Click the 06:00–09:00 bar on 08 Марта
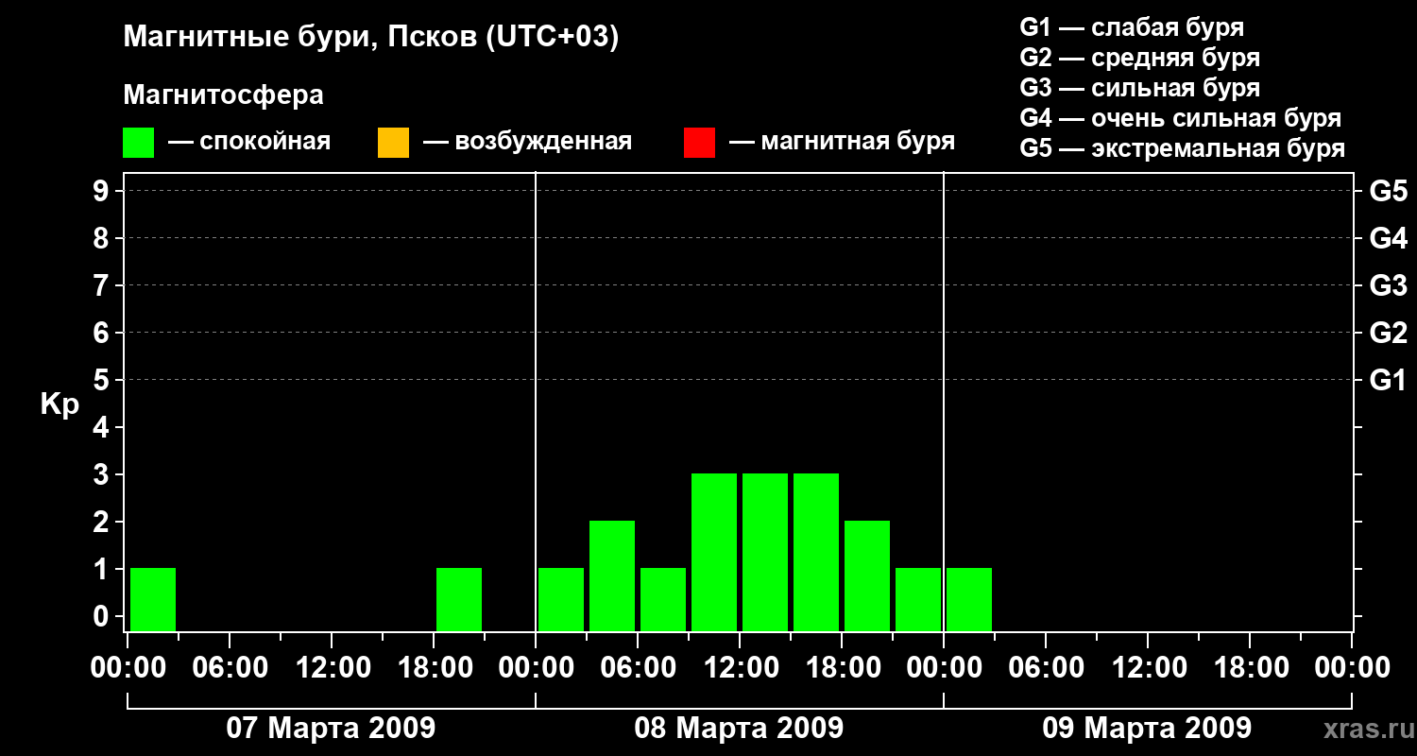Screen dimensions: 1417x756 click(x=663, y=599)
